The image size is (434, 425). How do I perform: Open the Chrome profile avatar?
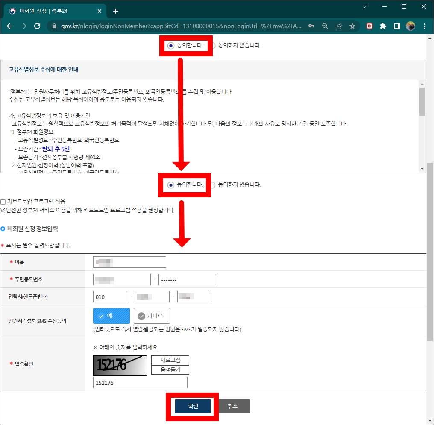411,26
